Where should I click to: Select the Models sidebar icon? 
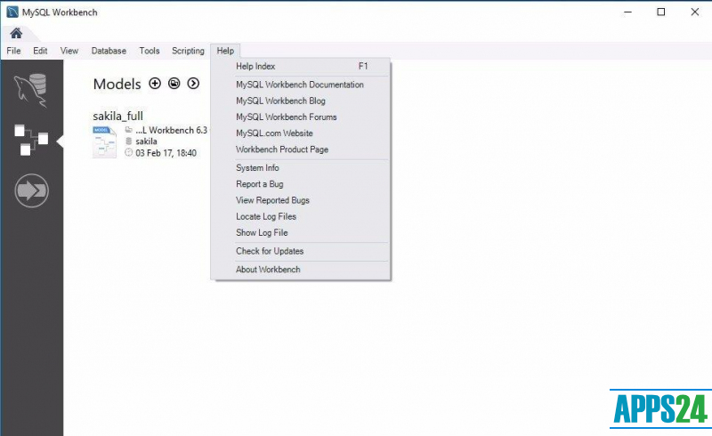[31, 141]
